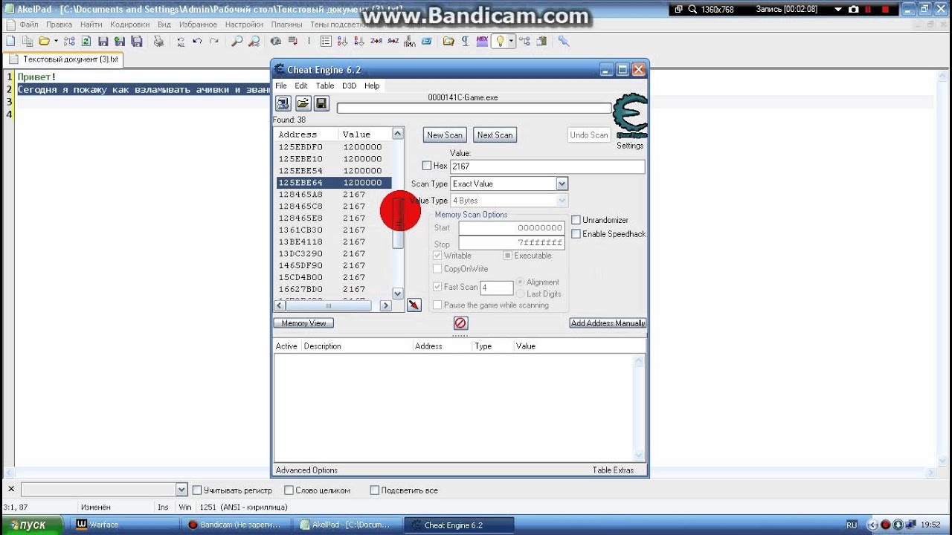
Task: Toggle the Слово целиком checkbox
Action: [x=288, y=490]
